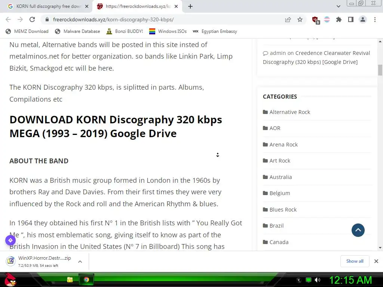Open Blues Rock category
383x287 pixels.
pyautogui.click(x=283, y=209)
